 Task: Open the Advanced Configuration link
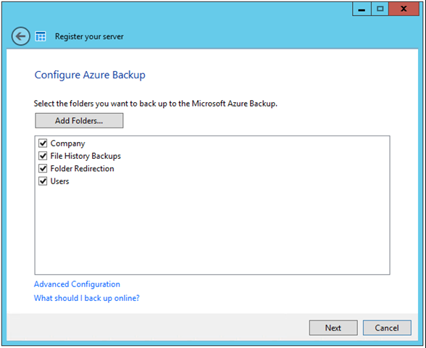click(x=77, y=284)
